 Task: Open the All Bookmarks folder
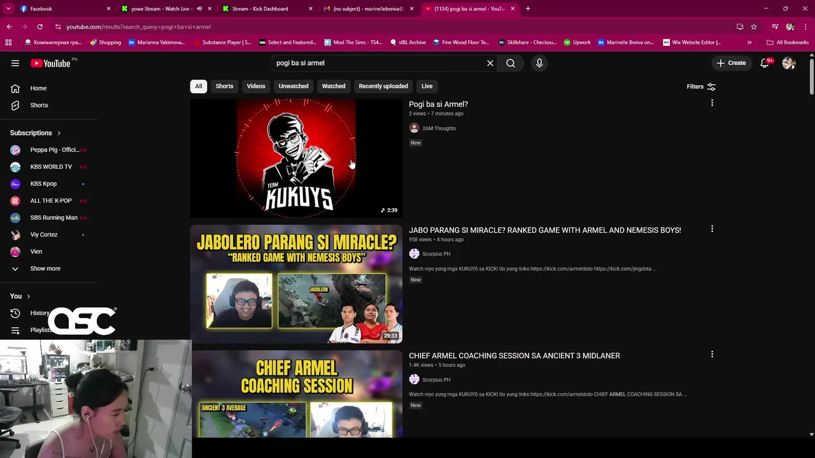pos(788,43)
